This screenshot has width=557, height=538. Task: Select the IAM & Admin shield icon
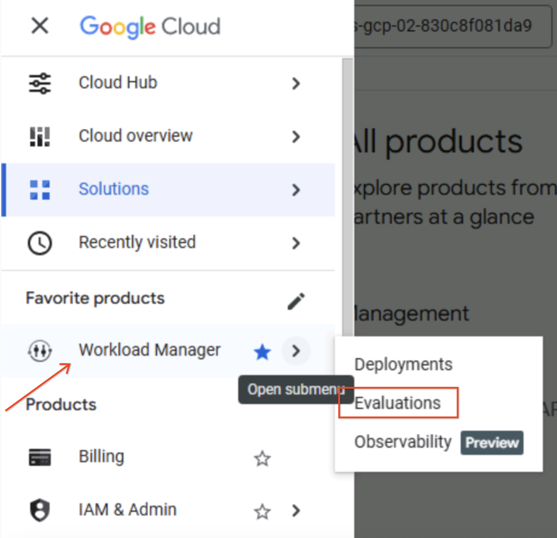(39, 510)
